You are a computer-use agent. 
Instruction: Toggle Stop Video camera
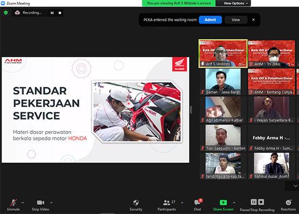(40, 205)
